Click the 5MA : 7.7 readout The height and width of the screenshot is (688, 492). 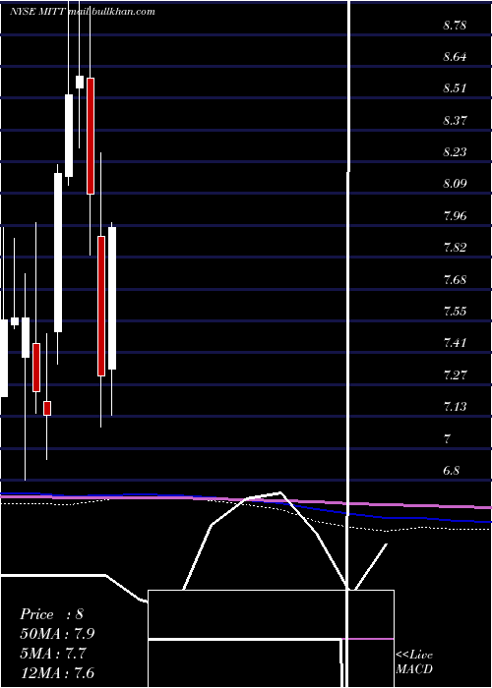[x=53, y=654]
